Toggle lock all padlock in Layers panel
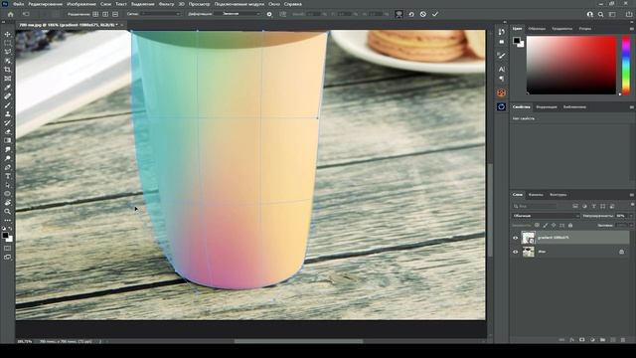The height and width of the screenshot is (358, 636). click(570, 225)
